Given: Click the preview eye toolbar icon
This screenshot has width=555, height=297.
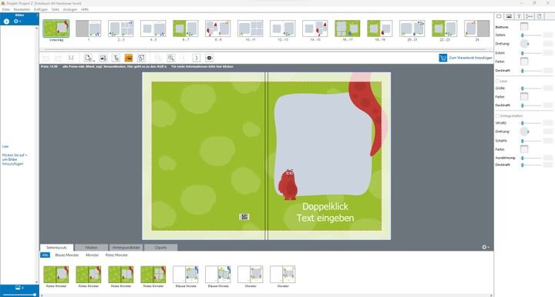Looking at the screenshot, I should pos(209,58).
